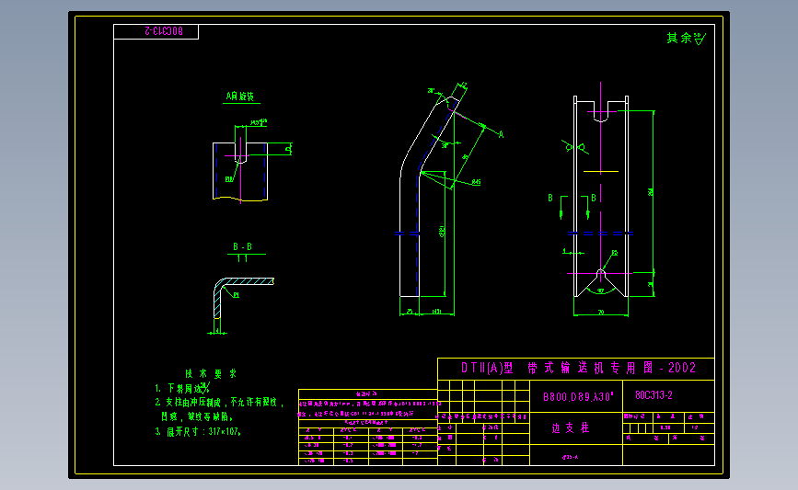Click the right "B" section marker
This screenshot has width=798, height=490.
pos(594,198)
